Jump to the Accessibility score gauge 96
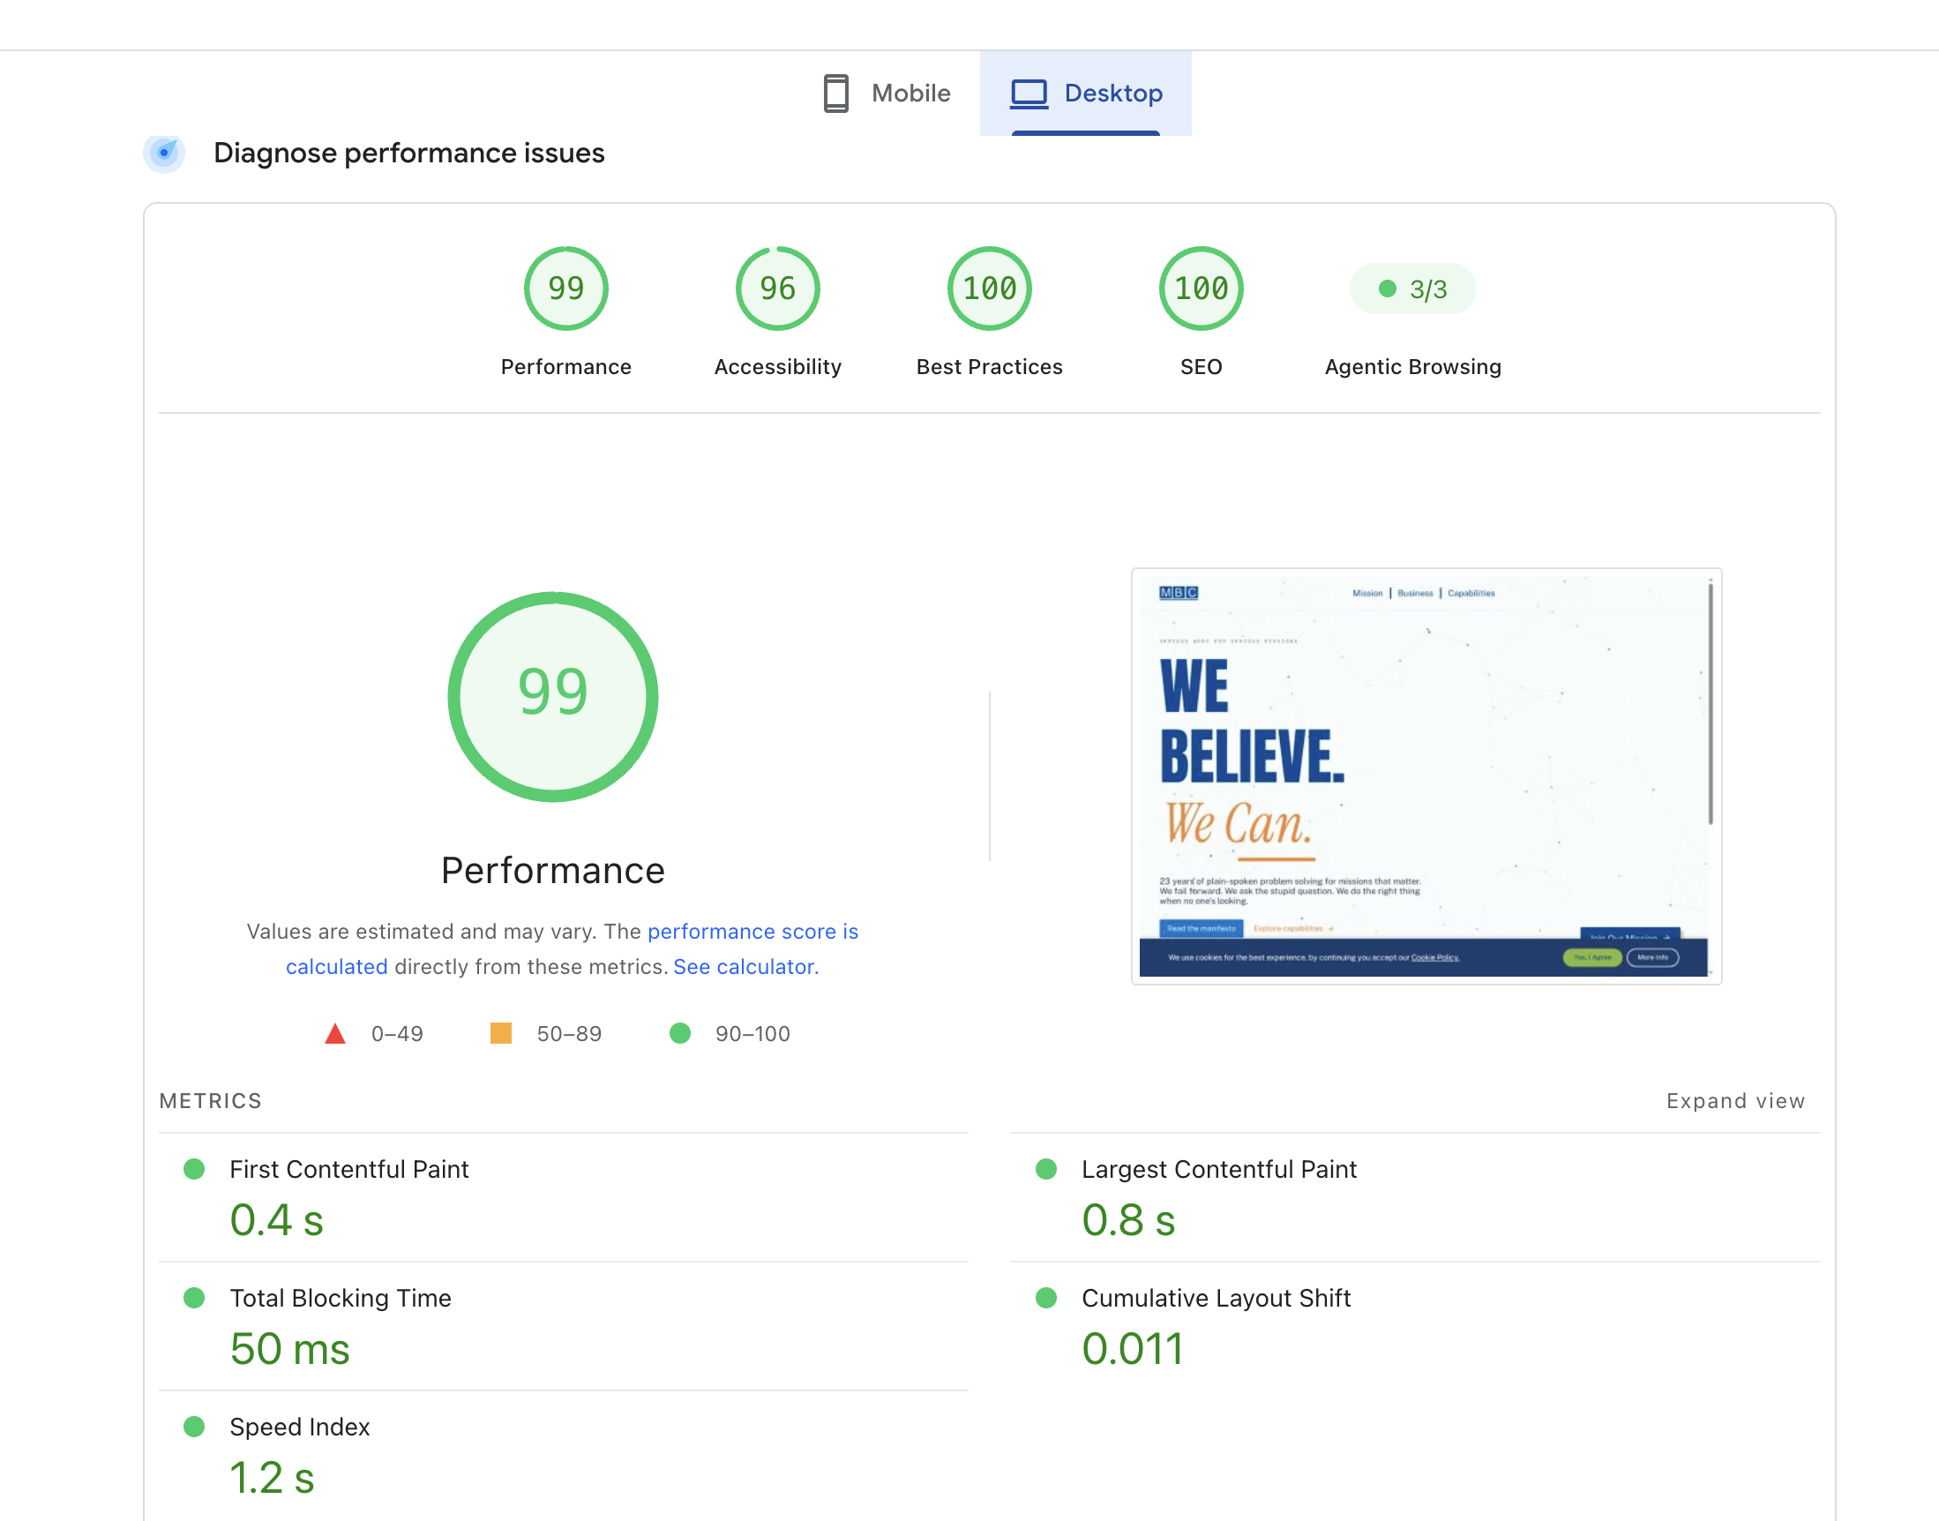This screenshot has height=1521, width=1939. click(x=777, y=288)
